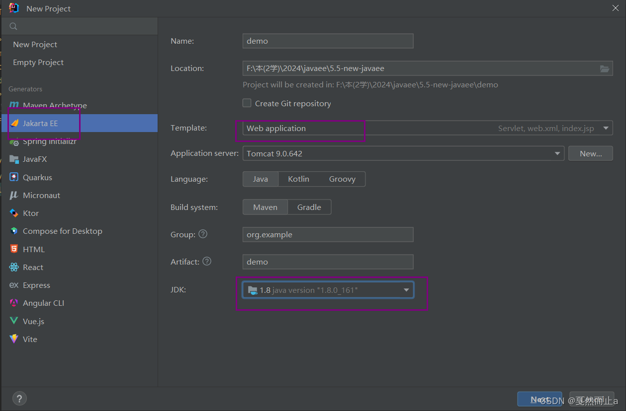Switch language to Kotlin

(298, 179)
